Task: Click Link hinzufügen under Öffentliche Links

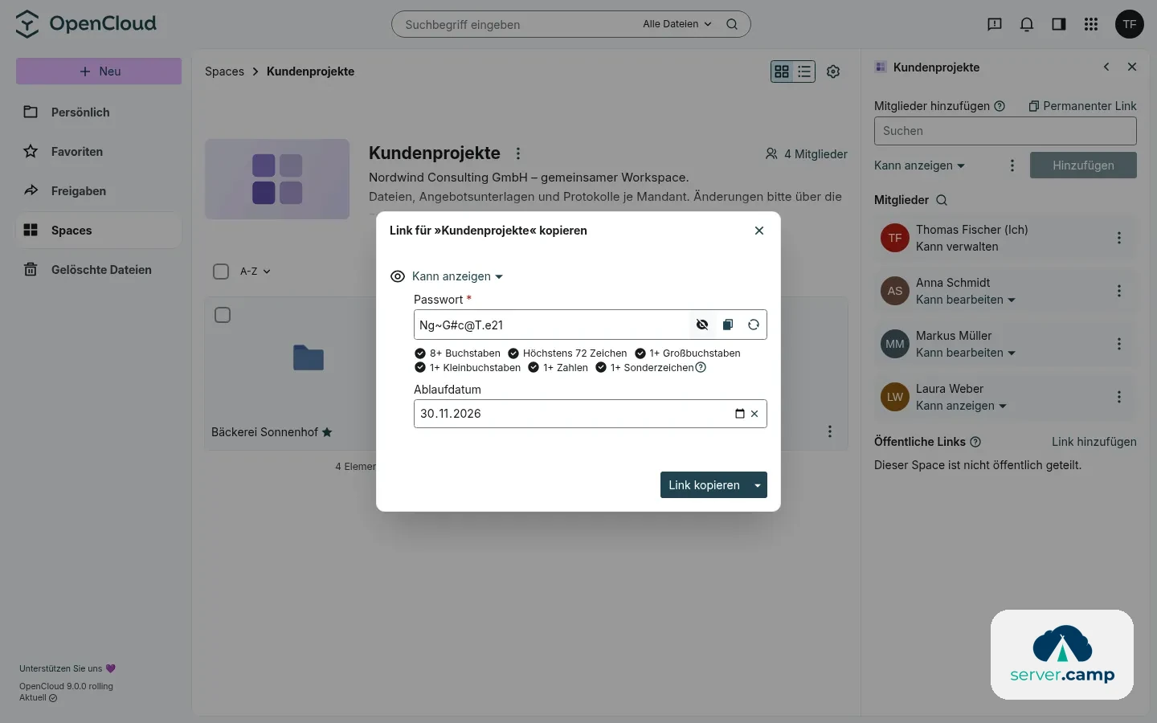Action: (x=1094, y=442)
